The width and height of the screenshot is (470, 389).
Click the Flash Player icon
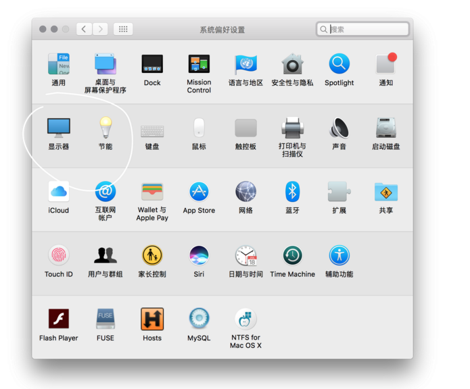58,319
